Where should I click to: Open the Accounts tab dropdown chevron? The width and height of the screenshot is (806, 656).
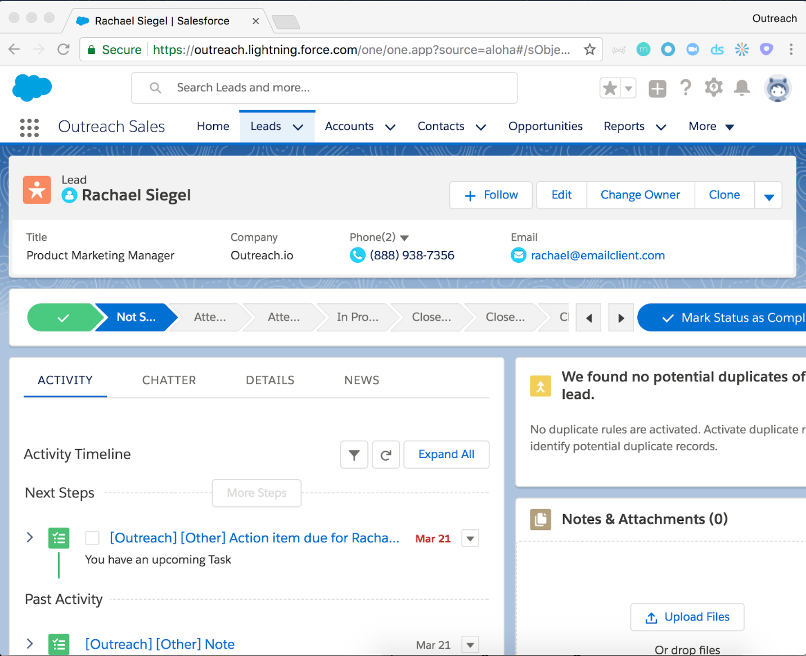point(390,127)
